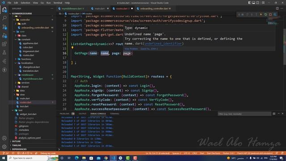The height and width of the screenshot is (161, 286).
Task: Open the Run and Debug view
Action: (4, 36)
